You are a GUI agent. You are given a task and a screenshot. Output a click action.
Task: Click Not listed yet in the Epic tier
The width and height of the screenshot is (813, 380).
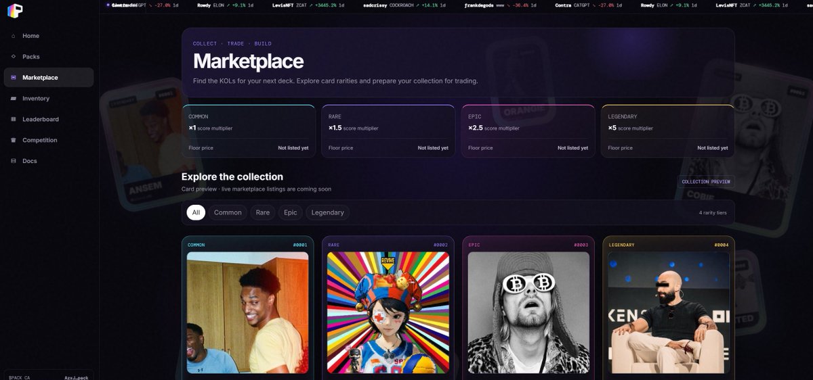[573, 147]
